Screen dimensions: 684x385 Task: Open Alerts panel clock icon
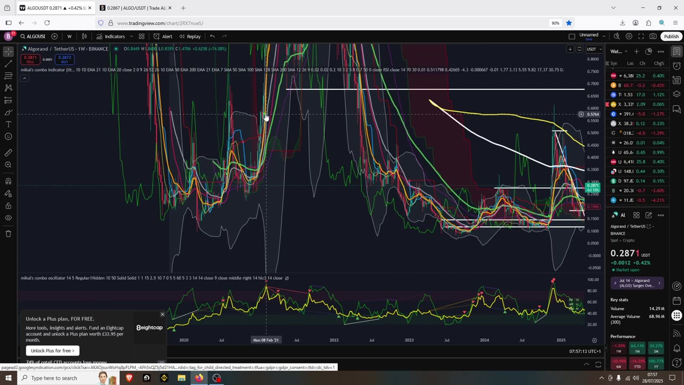pos(677,66)
